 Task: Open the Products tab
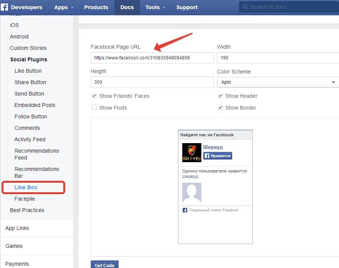(x=96, y=7)
